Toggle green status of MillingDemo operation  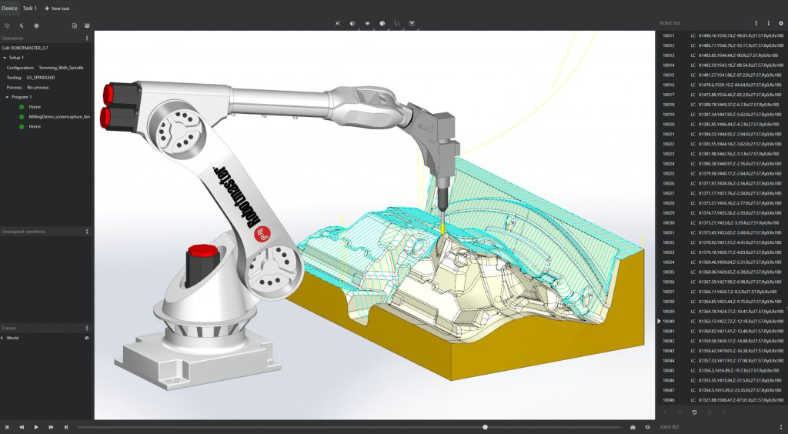[x=22, y=116]
